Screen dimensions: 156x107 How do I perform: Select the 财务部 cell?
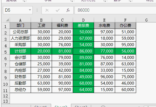[20, 77]
